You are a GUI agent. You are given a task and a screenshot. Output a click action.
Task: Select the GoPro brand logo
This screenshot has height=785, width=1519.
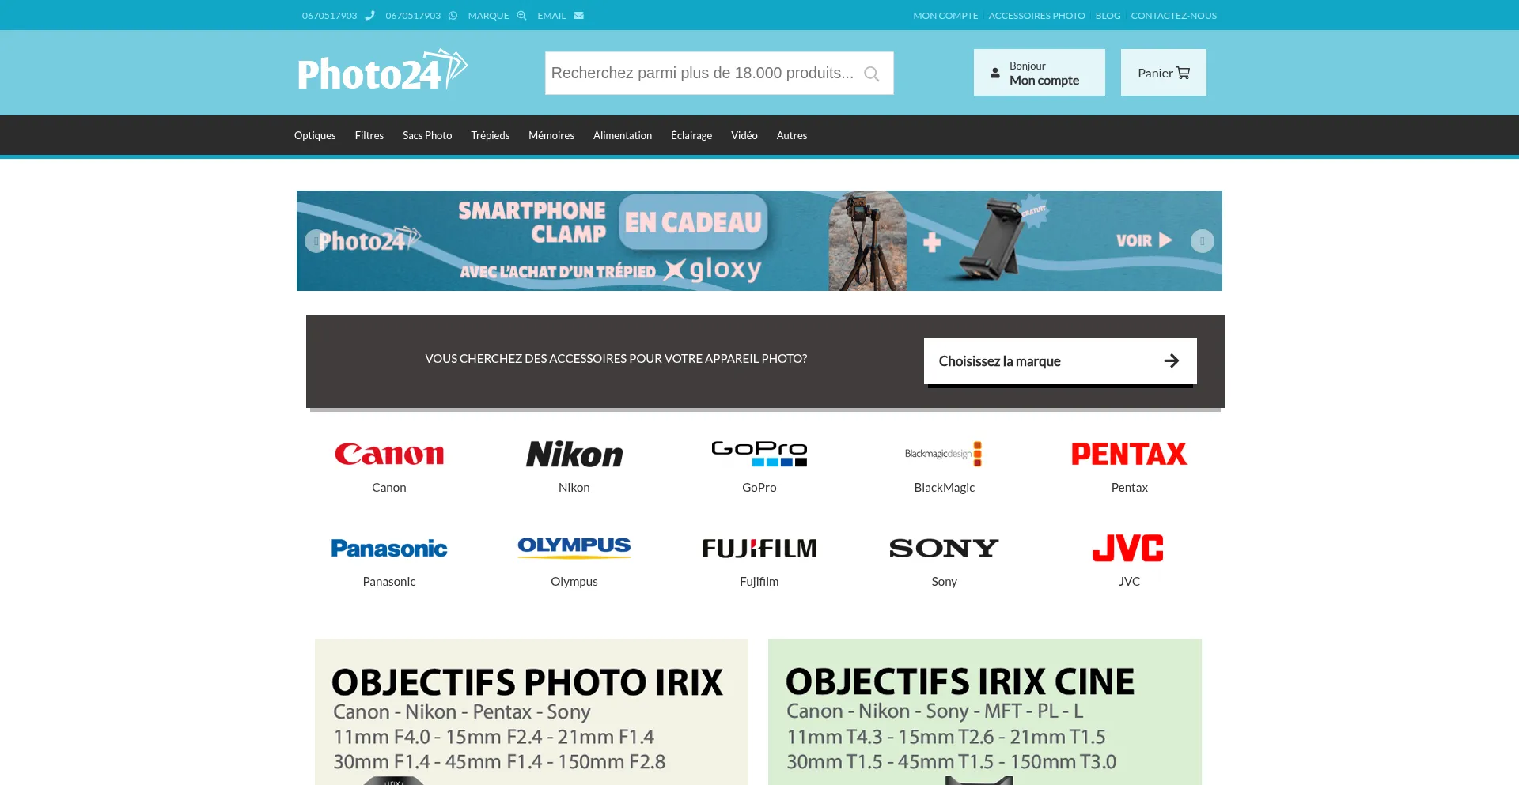[759, 454]
